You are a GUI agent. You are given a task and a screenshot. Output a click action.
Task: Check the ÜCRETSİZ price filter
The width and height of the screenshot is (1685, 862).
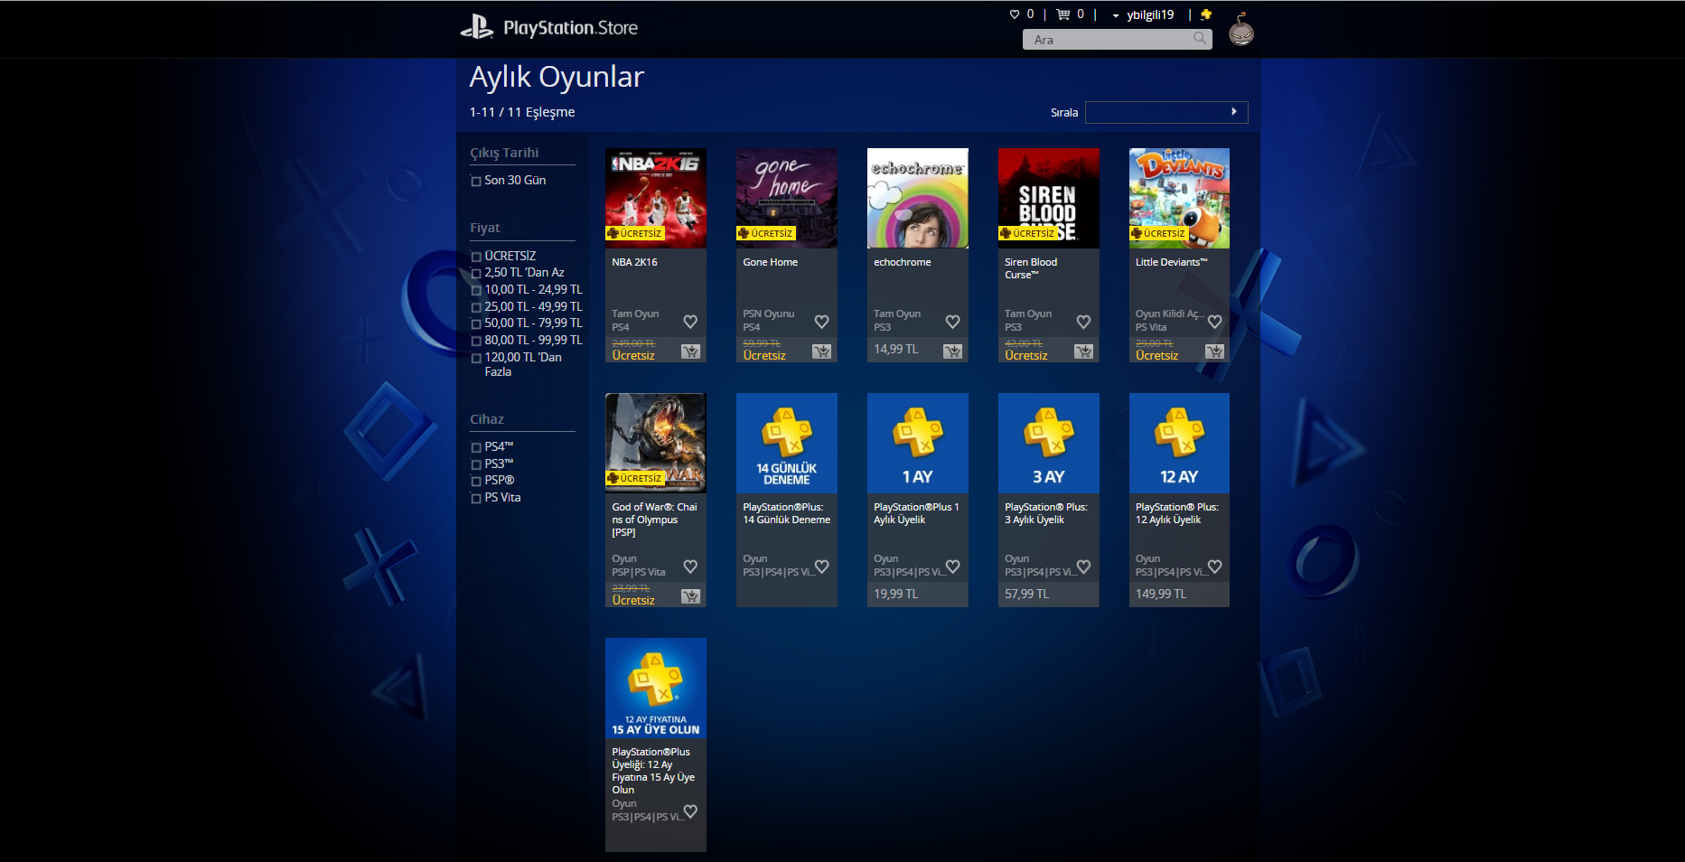tap(476, 257)
